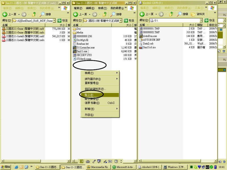Open 檢視(V) submenu in context menu

tap(100, 73)
